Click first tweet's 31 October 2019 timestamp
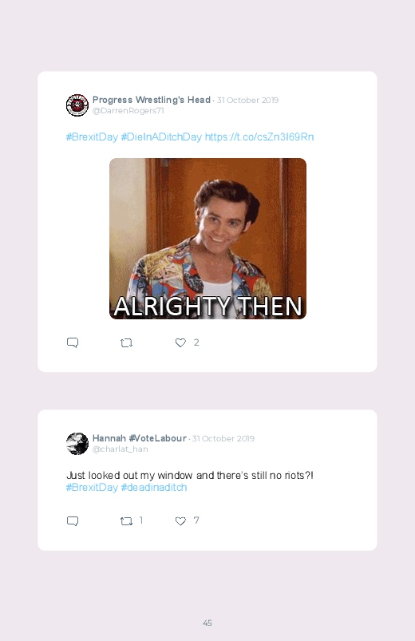This screenshot has width=415, height=641. [x=247, y=100]
